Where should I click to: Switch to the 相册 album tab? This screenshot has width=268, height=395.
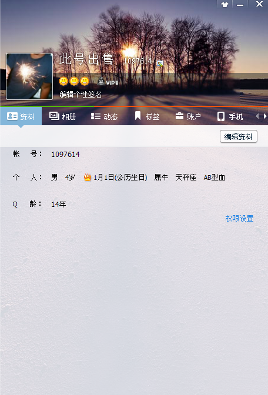[62, 116]
